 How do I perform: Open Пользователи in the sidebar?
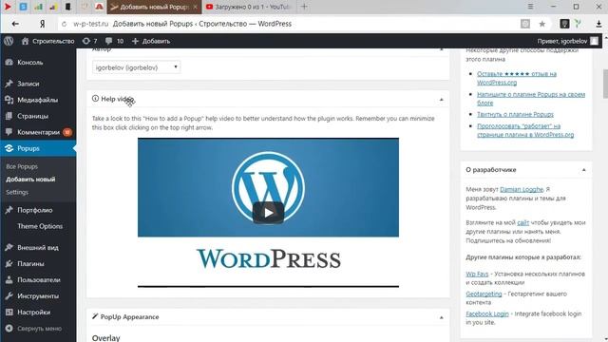click(x=39, y=280)
